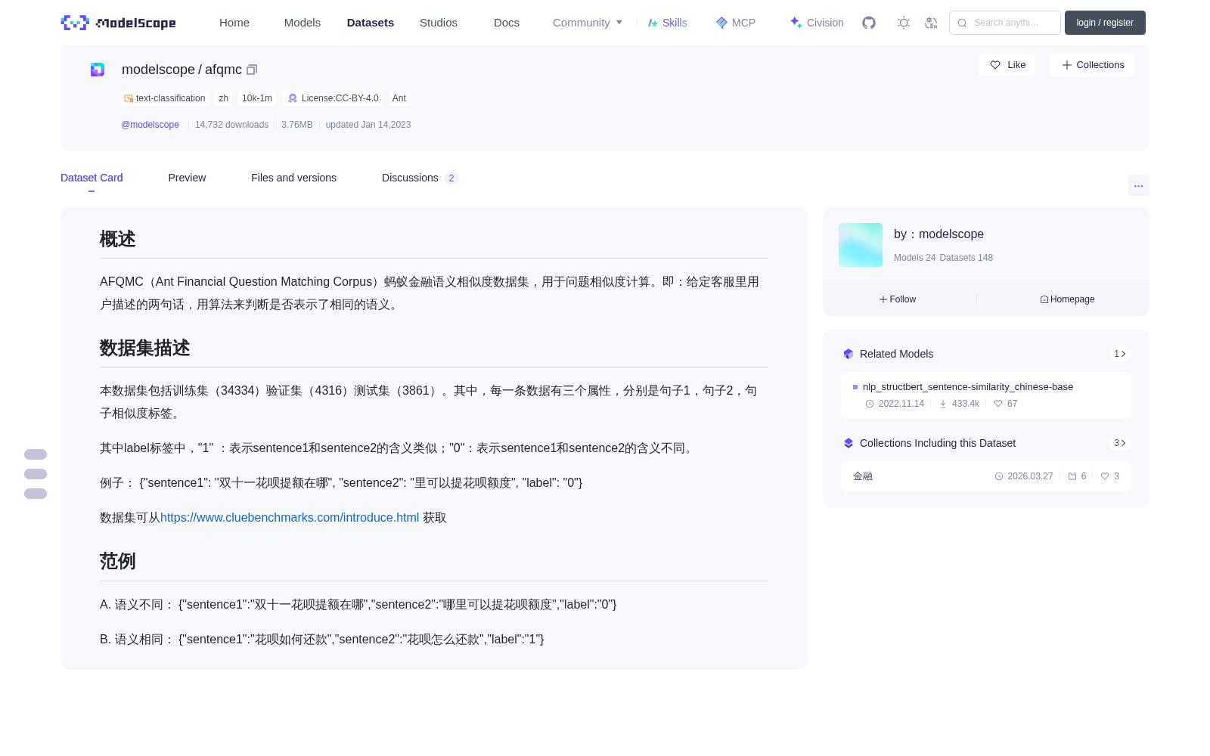Open the ModelScope logo homepage

(118, 23)
